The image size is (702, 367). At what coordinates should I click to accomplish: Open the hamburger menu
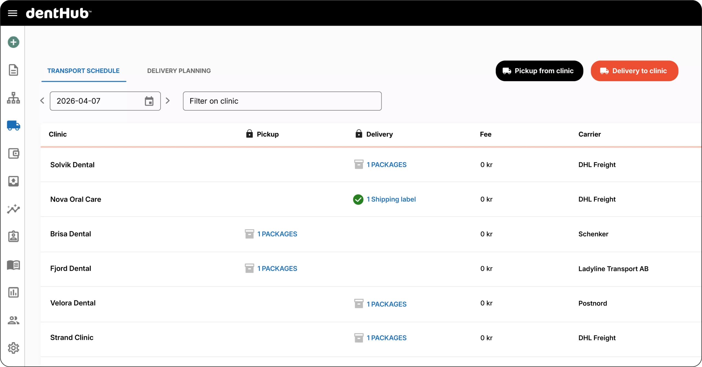pos(13,13)
